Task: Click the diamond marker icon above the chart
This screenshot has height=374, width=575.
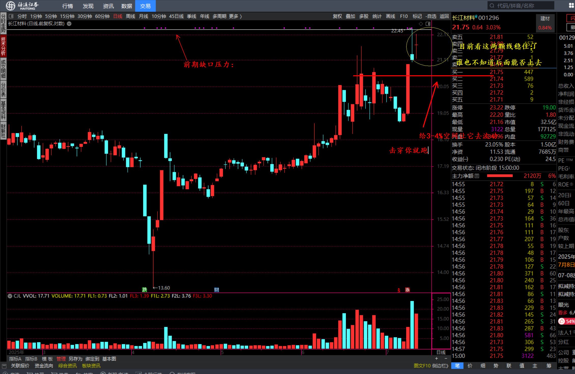Action: tap(421, 24)
